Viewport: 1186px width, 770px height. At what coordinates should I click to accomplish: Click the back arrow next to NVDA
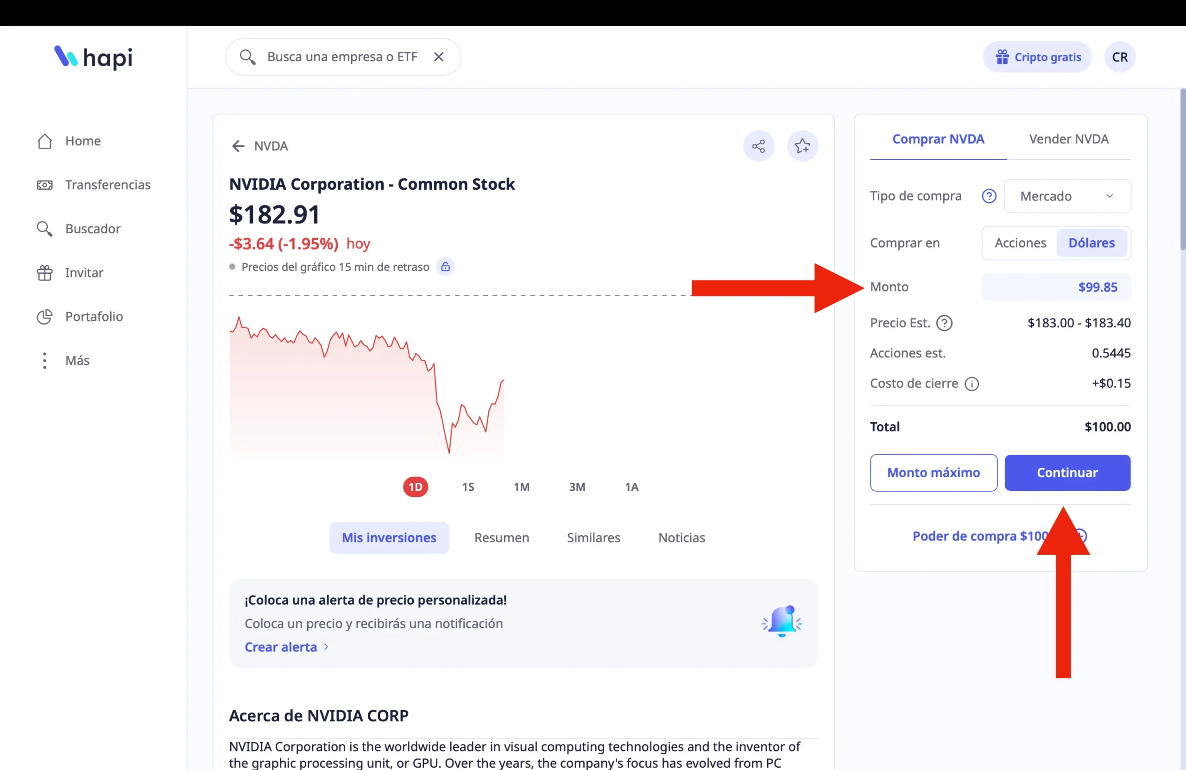[x=238, y=146]
